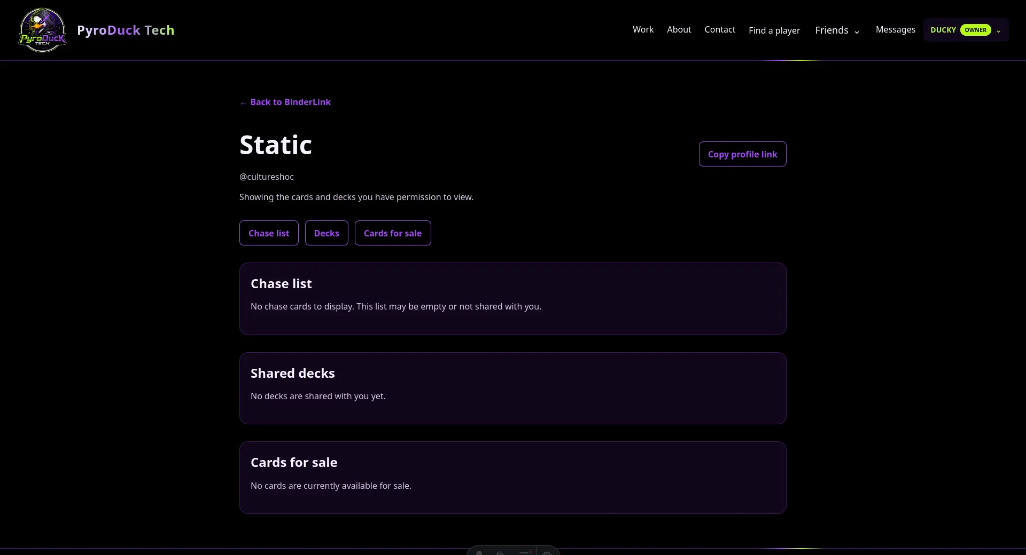
Task: Click the PyroDuck Tech duck logo
Action: (43, 30)
